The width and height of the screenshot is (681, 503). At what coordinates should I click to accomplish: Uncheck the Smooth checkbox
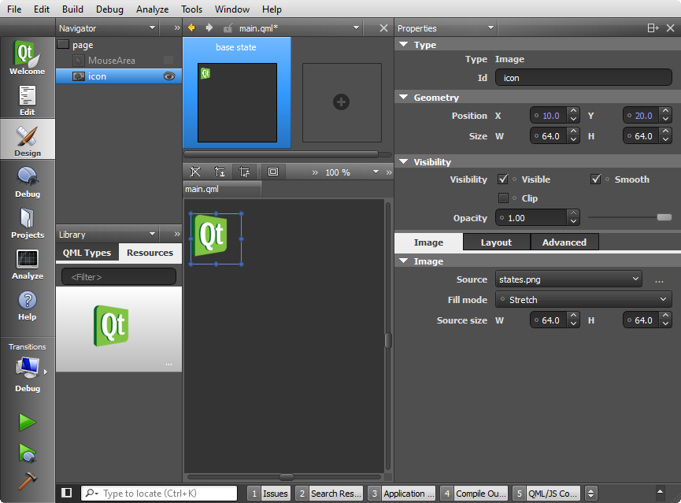click(x=596, y=179)
